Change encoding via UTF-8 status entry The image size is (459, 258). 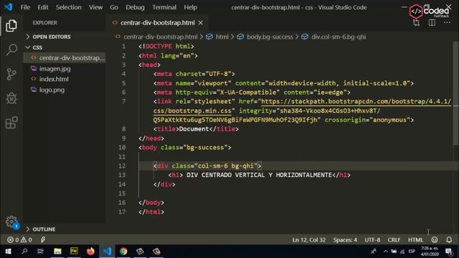(372, 240)
